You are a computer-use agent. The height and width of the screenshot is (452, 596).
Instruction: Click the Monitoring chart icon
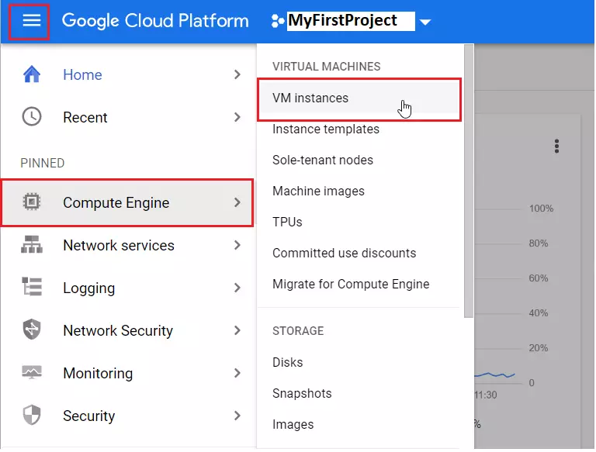[x=32, y=372]
